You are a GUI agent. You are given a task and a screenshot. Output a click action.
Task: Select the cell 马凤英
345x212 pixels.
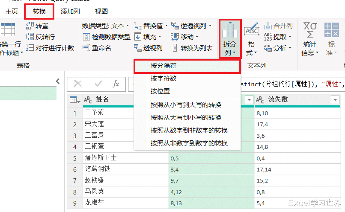click(126, 192)
